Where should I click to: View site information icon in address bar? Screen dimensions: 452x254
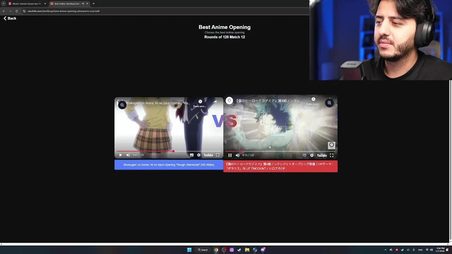(x=24, y=11)
